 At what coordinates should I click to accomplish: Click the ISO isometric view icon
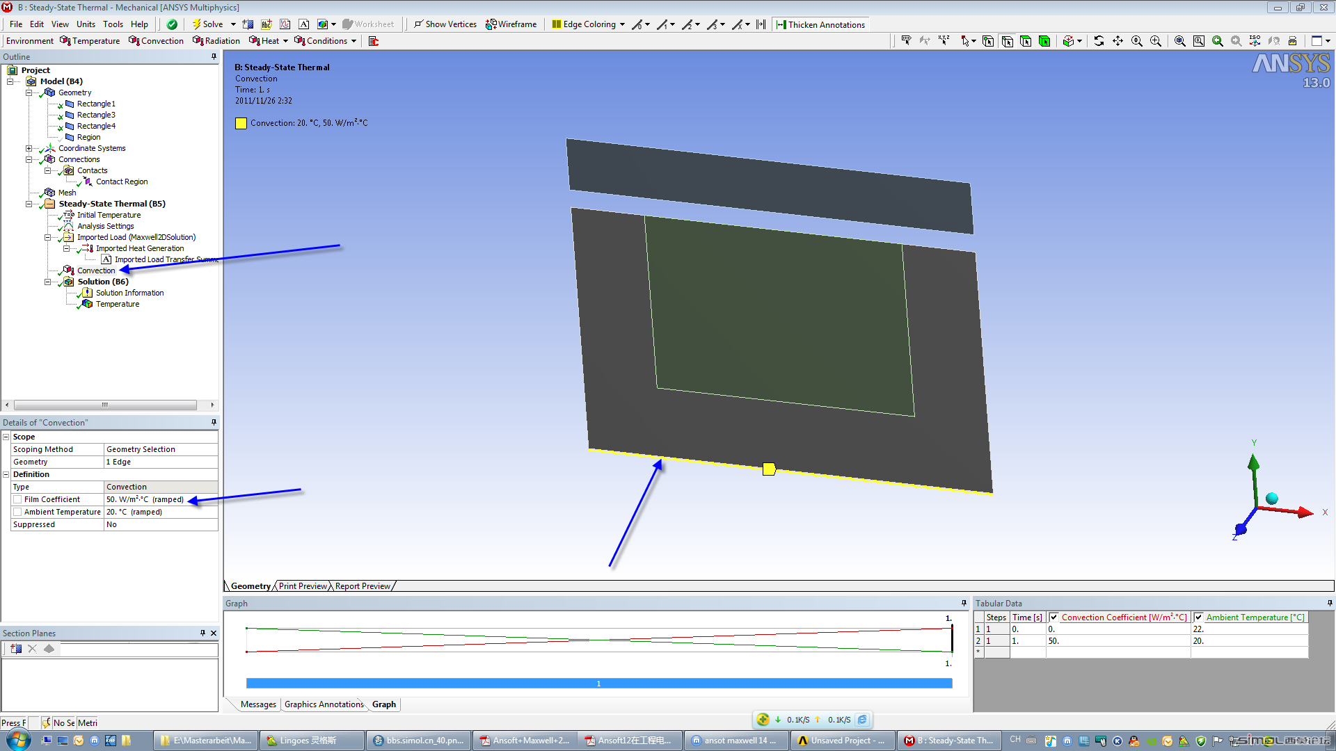(x=1255, y=41)
